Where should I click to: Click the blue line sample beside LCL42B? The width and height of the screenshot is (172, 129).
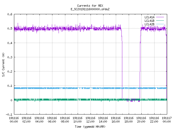(160, 24)
